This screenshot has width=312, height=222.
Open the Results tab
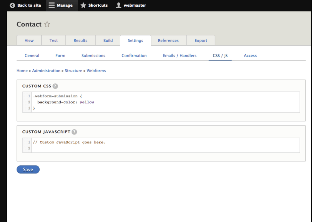[x=80, y=40]
